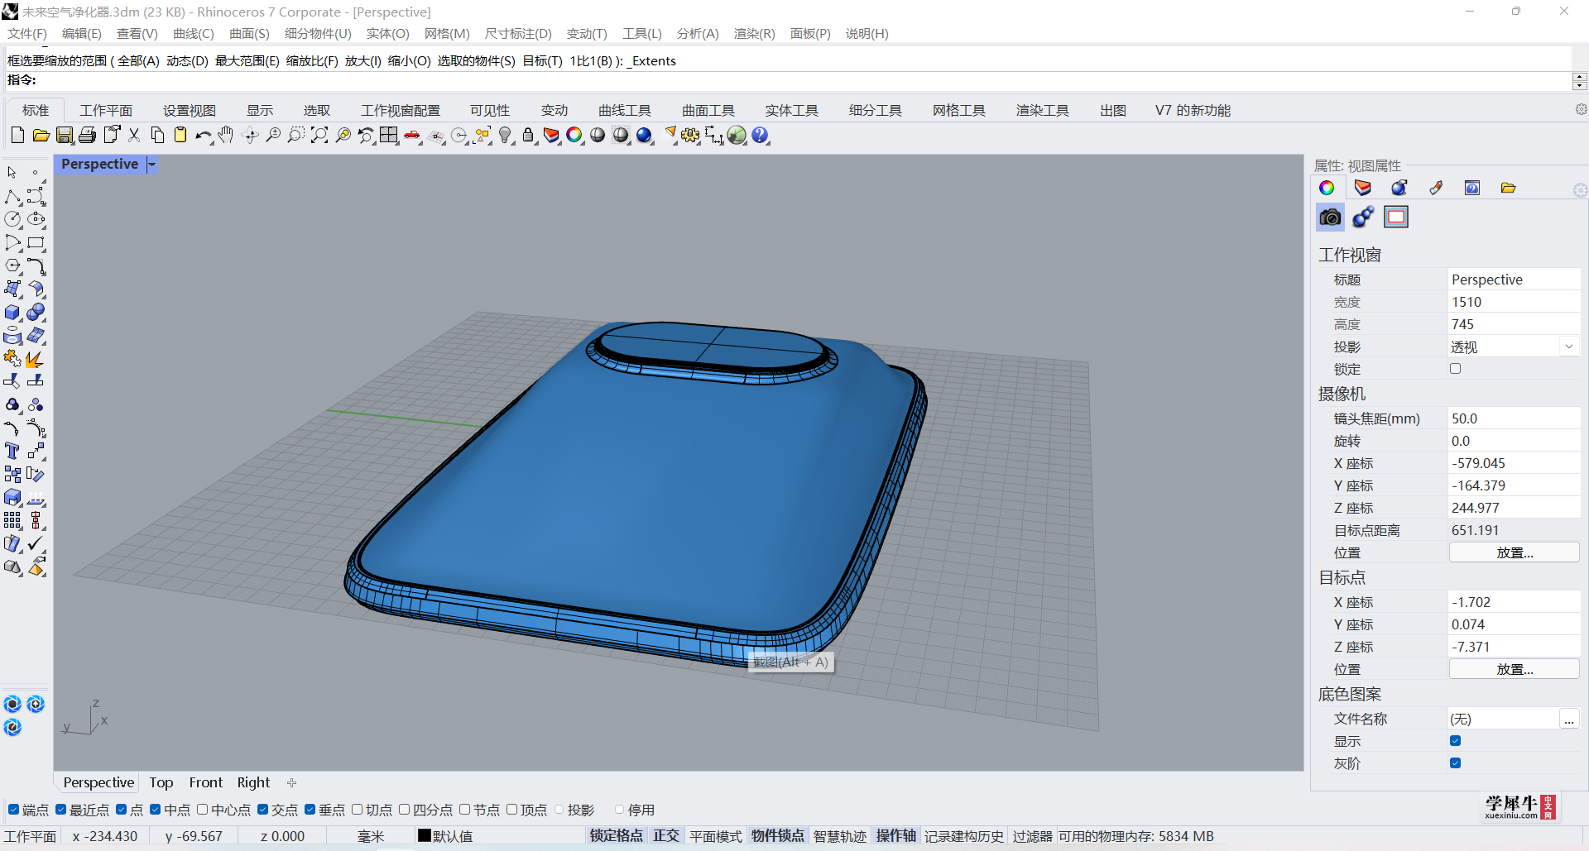This screenshot has width=1589, height=851.
Task: Open panel options gear at toolbar right
Action: [1581, 110]
